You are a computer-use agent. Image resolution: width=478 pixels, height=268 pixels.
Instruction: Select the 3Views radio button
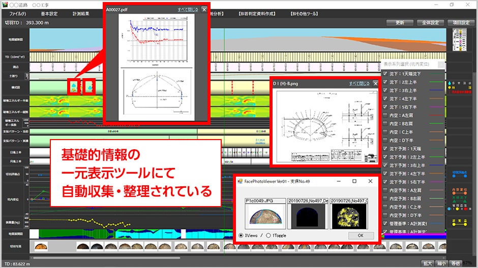pyautogui.click(x=241, y=236)
